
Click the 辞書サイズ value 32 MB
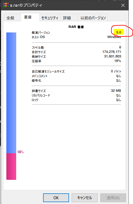coord(116,91)
